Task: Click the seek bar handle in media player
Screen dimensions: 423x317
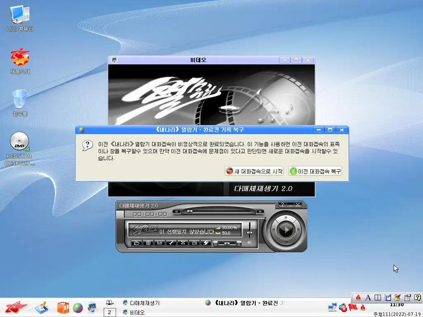Action: coord(190,211)
